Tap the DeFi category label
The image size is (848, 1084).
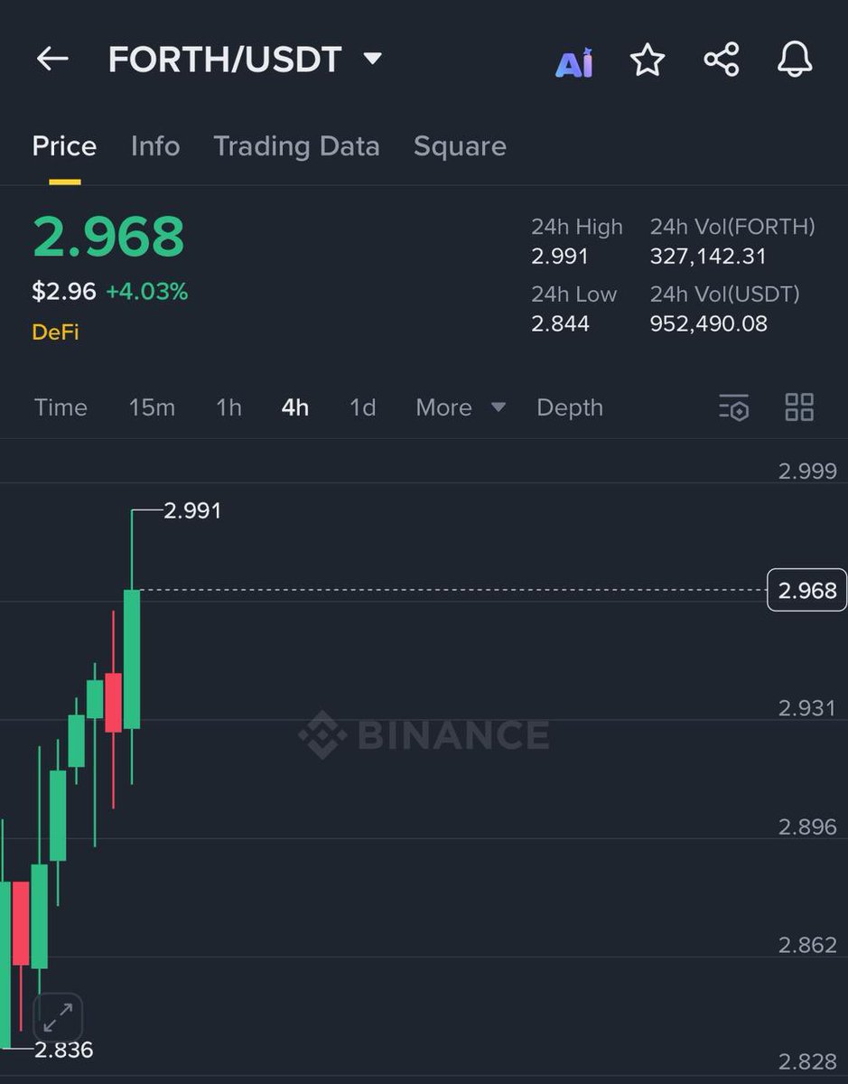coord(56,332)
